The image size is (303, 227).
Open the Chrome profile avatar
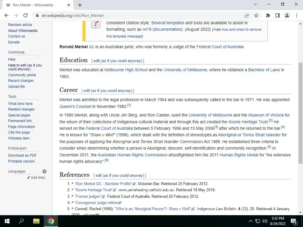[x=287, y=15]
